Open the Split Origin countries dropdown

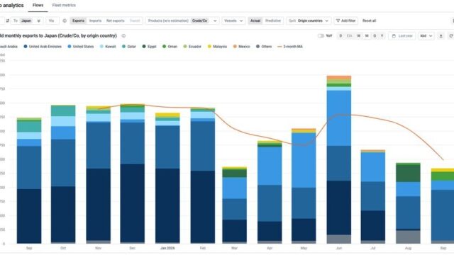309,21
